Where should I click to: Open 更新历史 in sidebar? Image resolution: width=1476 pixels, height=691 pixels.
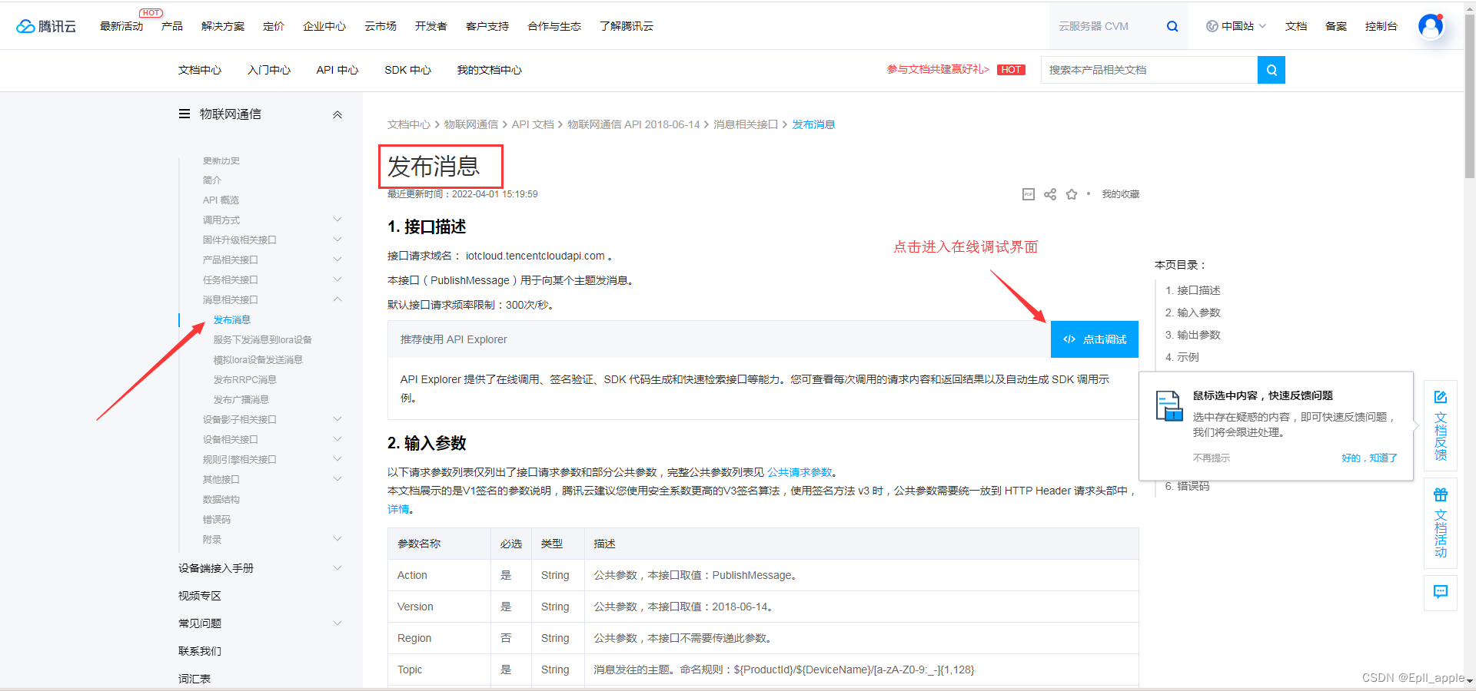(221, 160)
